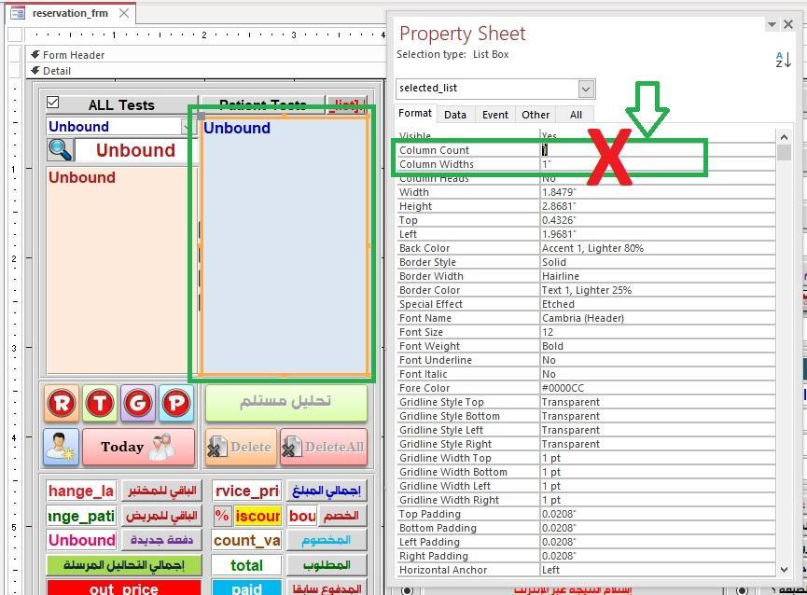Switch to the Event tab
807x595 pixels.
point(495,115)
